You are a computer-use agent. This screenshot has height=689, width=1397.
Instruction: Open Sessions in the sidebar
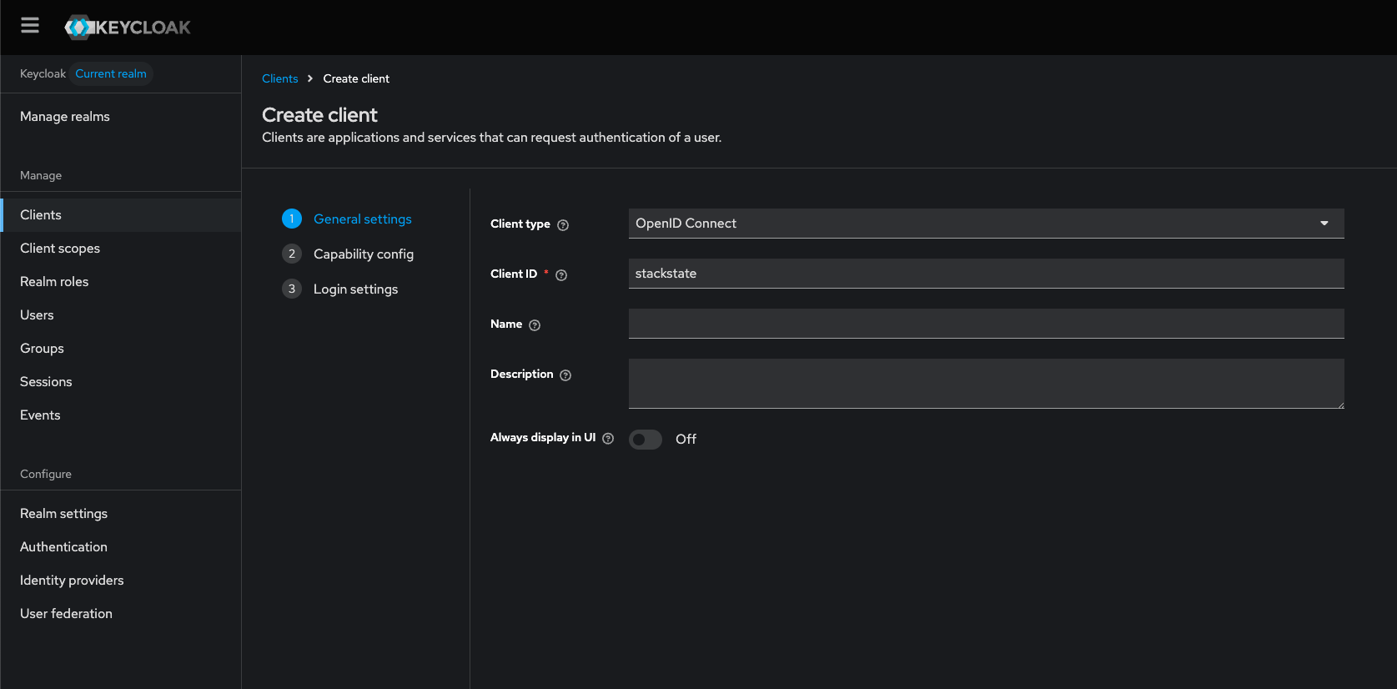click(121, 382)
